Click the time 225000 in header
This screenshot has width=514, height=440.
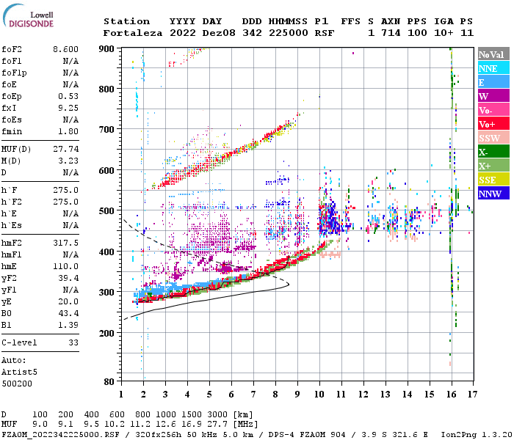289,33
